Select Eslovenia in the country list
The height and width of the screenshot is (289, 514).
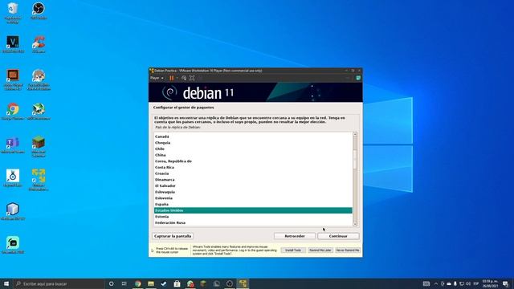tap(254, 198)
